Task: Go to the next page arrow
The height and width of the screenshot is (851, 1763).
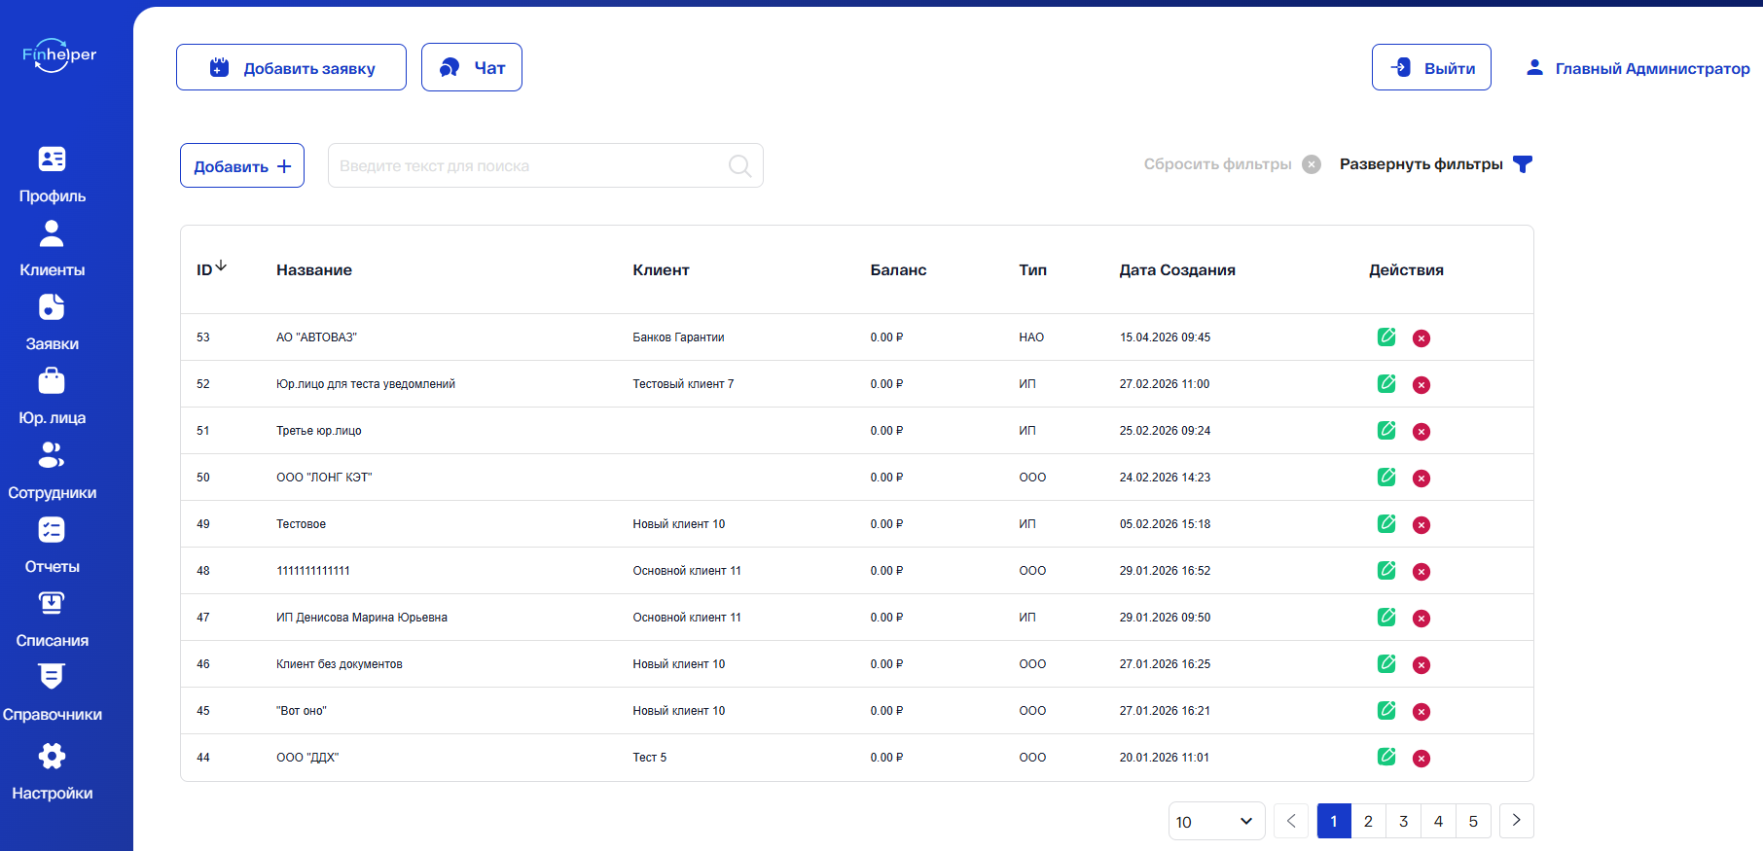Action: (1517, 821)
